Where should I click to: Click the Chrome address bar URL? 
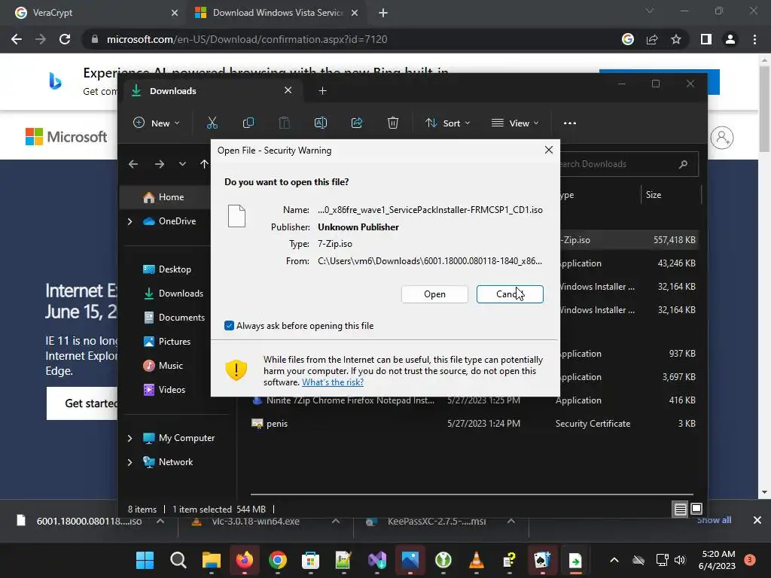(247, 39)
